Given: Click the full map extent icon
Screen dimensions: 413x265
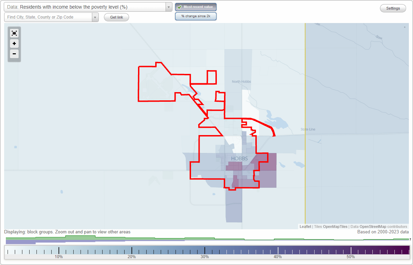Looking at the screenshot, I should (14, 33).
